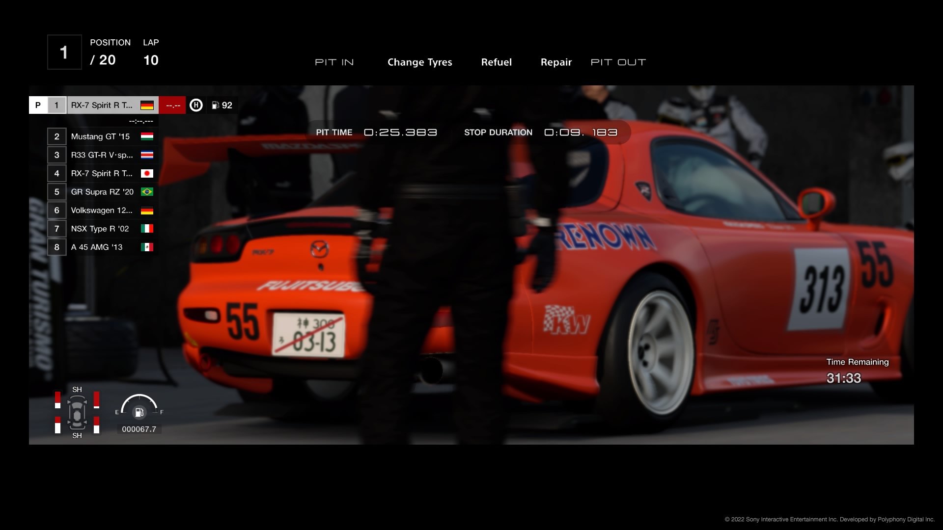Select the PIT IN stage label
943x530 pixels.
pos(334,62)
